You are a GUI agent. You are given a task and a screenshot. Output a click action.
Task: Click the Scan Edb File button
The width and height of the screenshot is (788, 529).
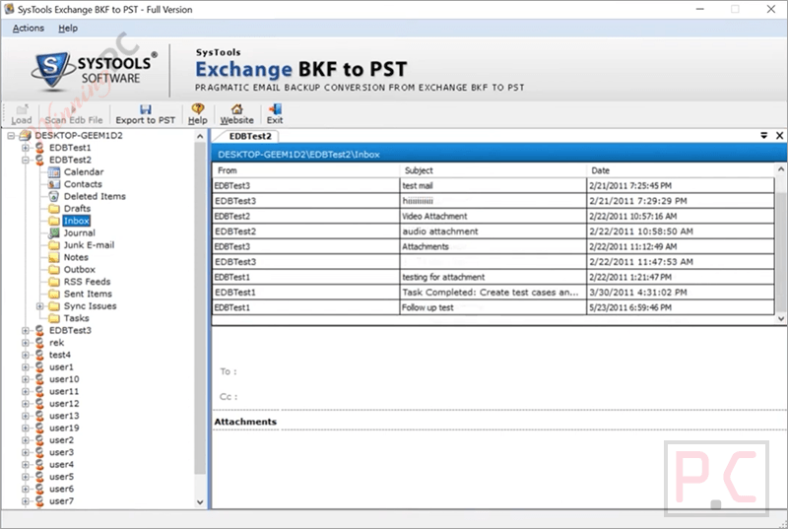click(73, 114)
